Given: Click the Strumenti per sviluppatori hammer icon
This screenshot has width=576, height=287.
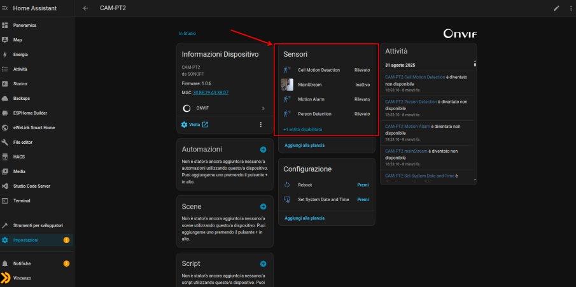Looking at the screenshot, I should click(5, 225).
